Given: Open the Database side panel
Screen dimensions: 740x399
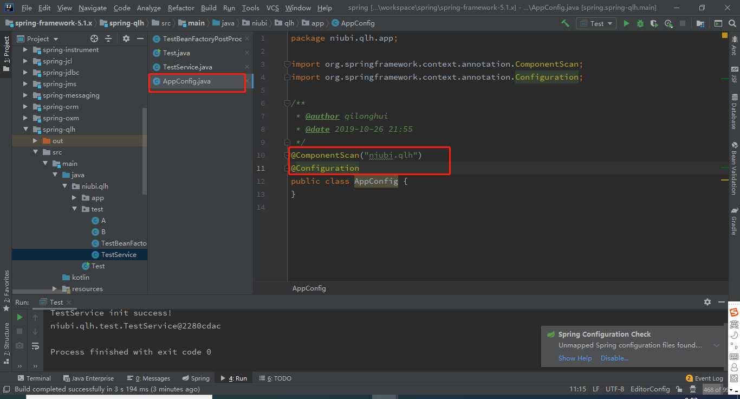Looking at the screenshot, I should [x=735, y=112].
